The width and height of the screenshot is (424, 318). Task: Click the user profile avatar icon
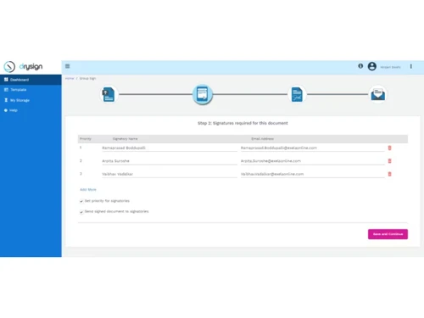tap(372, 66)
